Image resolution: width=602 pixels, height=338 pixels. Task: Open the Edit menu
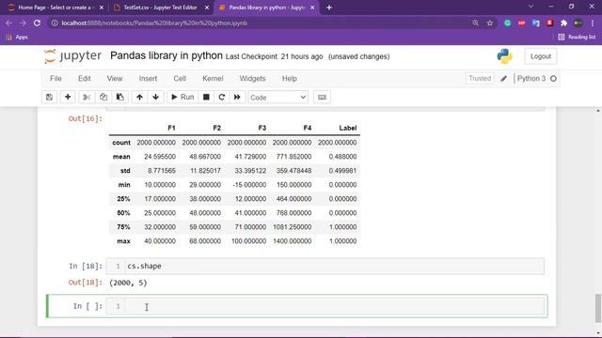point(85,79)
